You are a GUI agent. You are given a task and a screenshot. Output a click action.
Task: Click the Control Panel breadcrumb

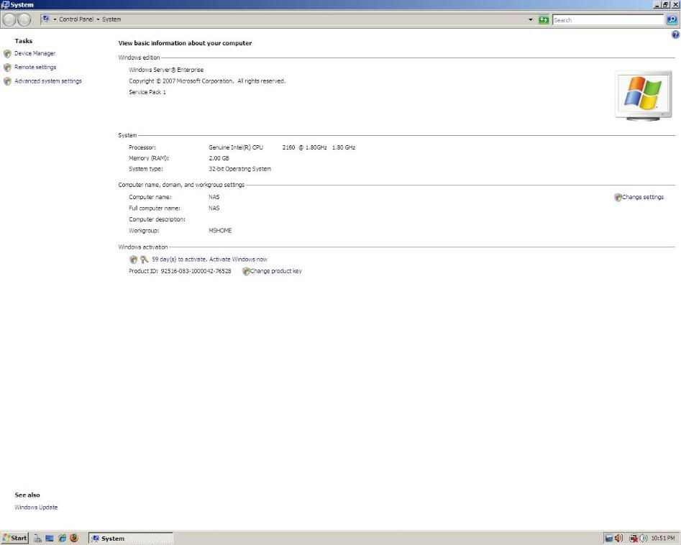[x=76, y=19]
